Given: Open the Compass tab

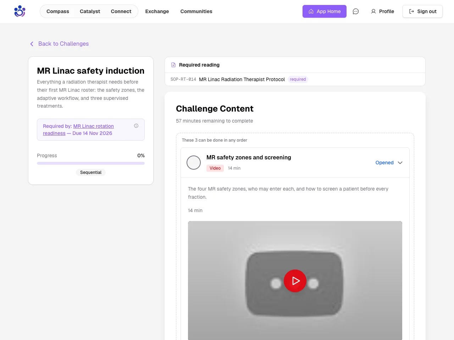Looking at the screenshot, I should (x=58, y=11).
